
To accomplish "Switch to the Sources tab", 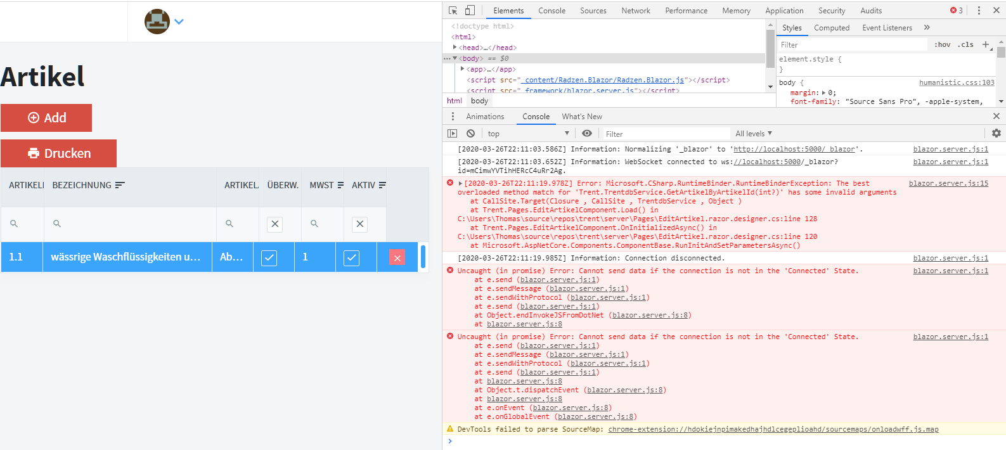I will click(593, 11).
